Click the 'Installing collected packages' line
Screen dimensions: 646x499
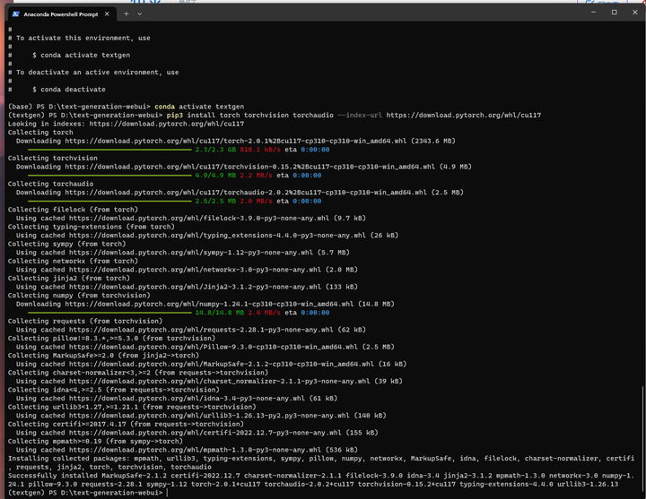click(x=321, y=463)
